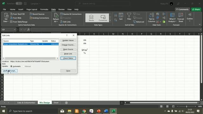Click the Consolidate icon
The image size is (203, 114).
(164, 14)
